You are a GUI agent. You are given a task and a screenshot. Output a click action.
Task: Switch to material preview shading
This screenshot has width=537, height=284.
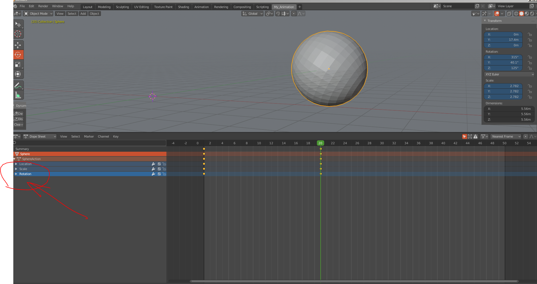[527, 14]
